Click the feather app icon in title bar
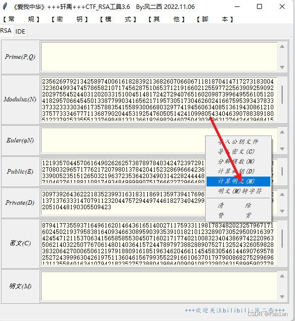 click(x=5, y=6)
